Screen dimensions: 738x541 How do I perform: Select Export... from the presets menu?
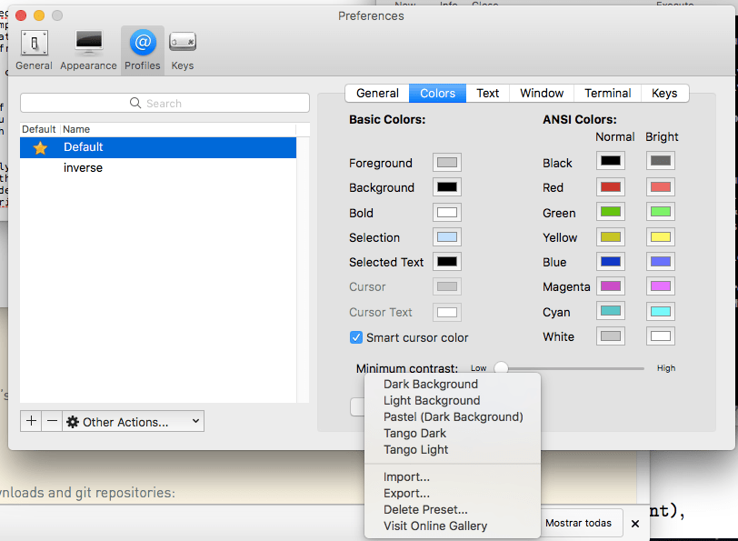click(x=406, y=493)
